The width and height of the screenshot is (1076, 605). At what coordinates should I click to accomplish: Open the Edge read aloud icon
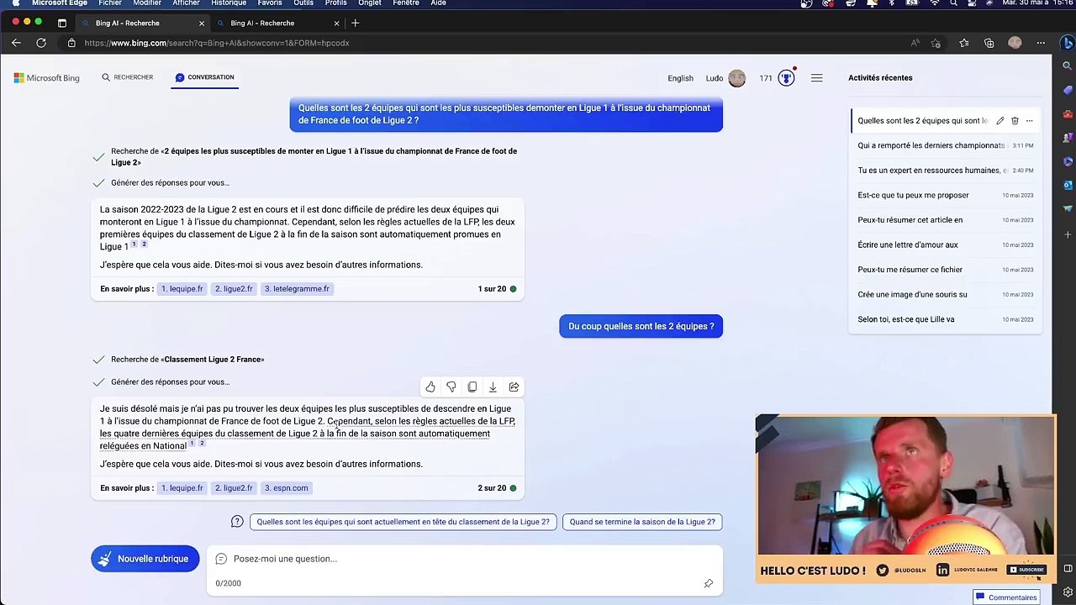point(915,43)
